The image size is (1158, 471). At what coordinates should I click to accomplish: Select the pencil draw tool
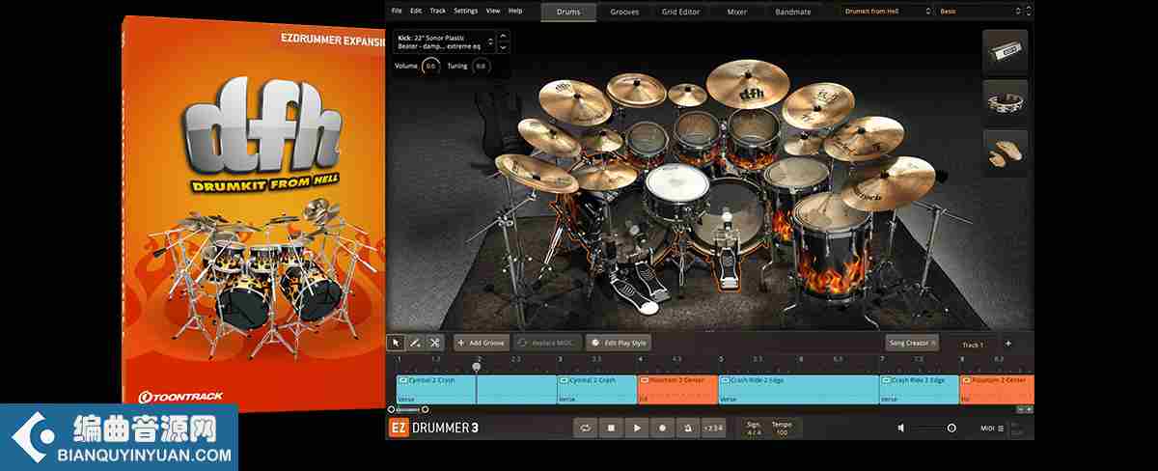pyautogui.click(x=415, y=343)
